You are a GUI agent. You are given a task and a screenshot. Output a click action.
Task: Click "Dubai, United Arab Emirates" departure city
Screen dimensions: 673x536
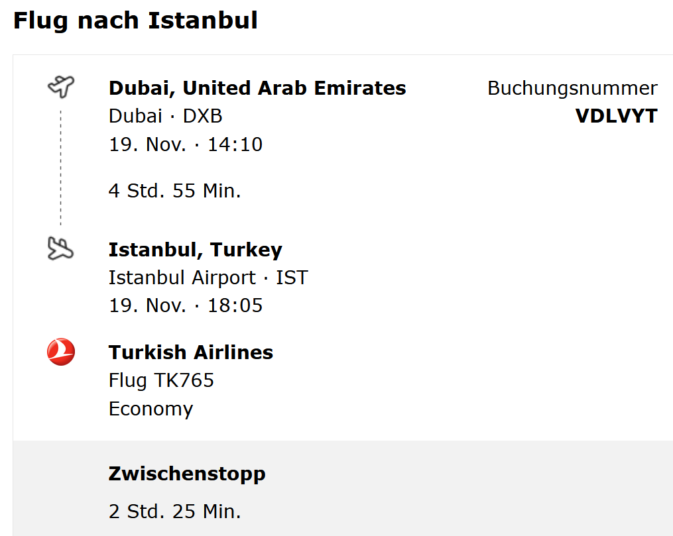tap(257, 88)
